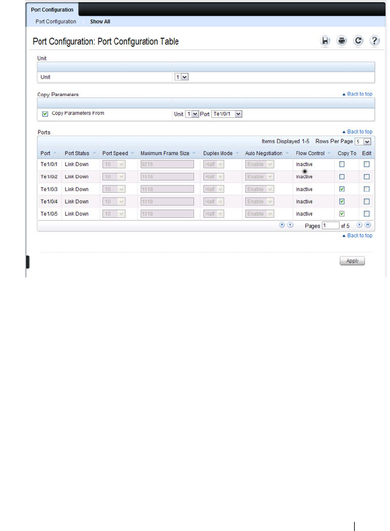
Task: Select the top Port Configuration tab
Action: click(52, 10)
